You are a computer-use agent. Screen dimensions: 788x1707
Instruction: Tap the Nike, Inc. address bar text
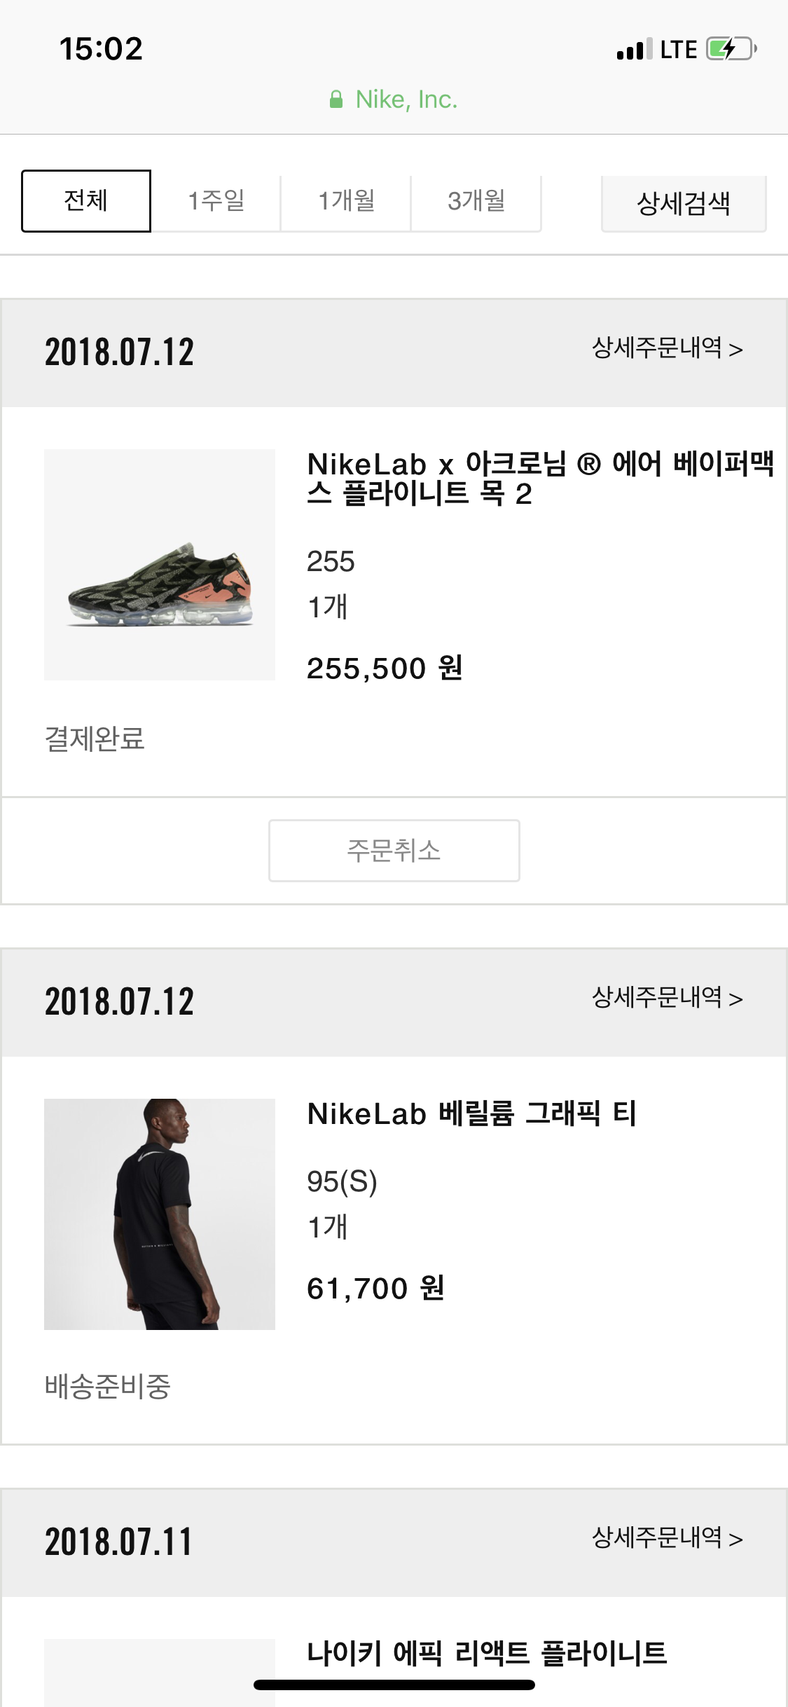point(406,100)
